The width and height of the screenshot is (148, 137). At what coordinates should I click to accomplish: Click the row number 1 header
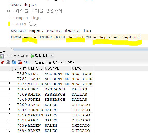pos(5,74)
